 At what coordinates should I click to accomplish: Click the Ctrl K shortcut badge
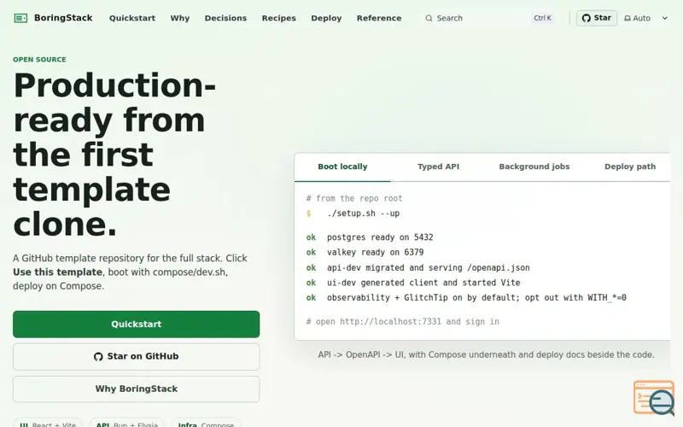542,18
